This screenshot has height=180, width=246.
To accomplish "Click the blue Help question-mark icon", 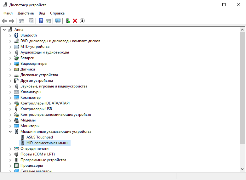I will [41, 21].
